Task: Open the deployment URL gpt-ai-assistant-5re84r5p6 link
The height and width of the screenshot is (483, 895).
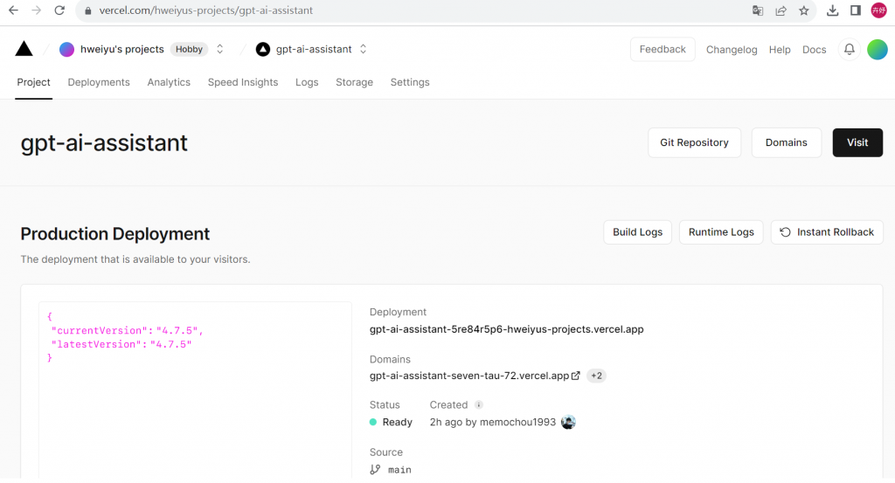Action: pos(507,329)
